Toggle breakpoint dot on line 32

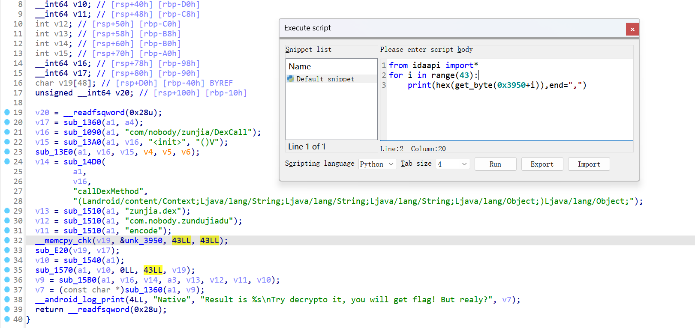click(7, 240)
